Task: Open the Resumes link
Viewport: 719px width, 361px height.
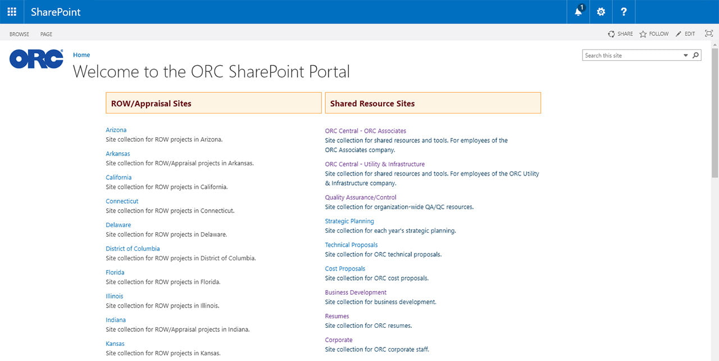Action: 337,316
